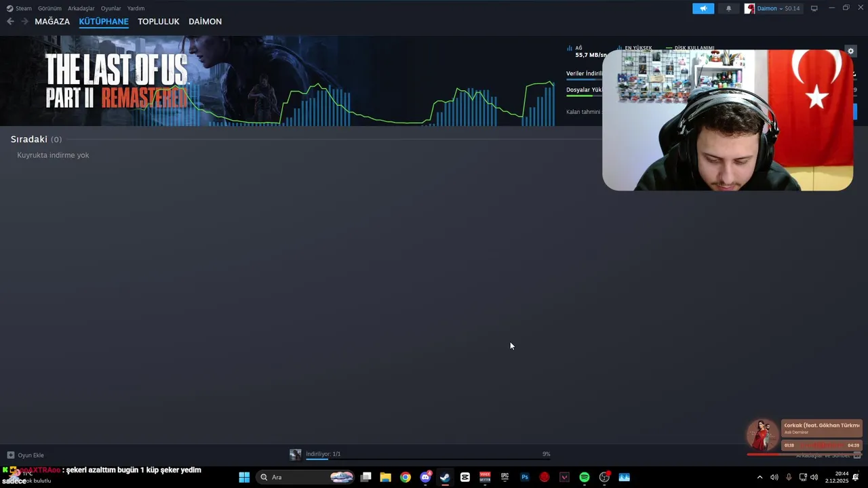
Task: Click the $0.14 wallet balance
Action: coord(792,8)
